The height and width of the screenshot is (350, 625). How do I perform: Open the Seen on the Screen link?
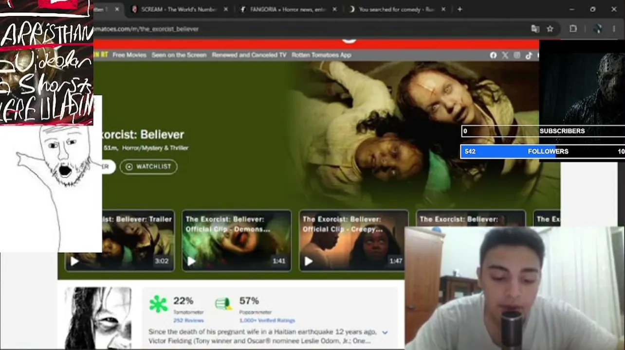pyautogui.click(x=179, y=55)
